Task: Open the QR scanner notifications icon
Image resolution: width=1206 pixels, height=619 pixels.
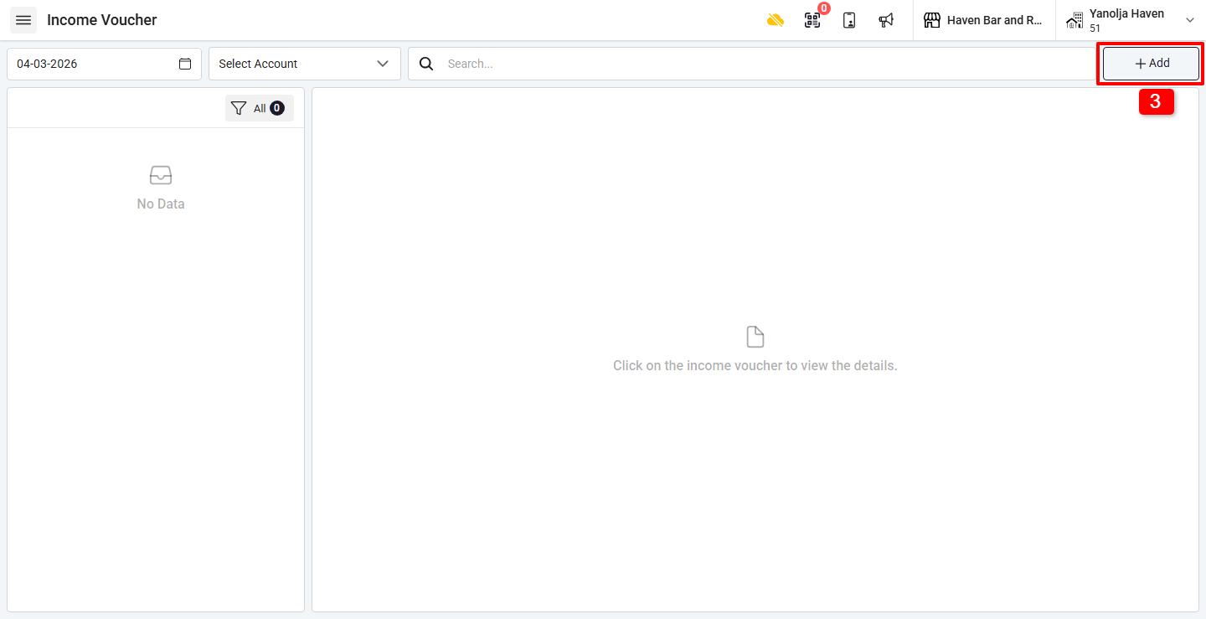Action: click(812, 20)
